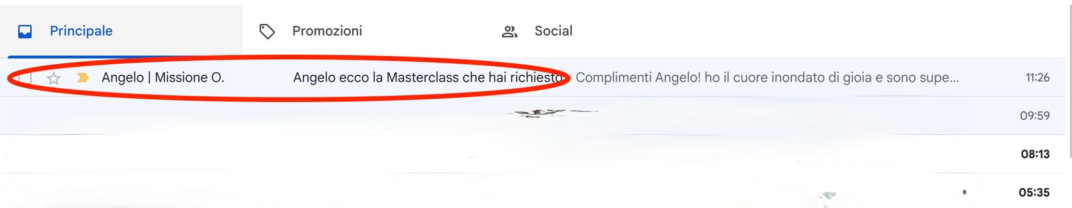Click the Social people icon
1072x208 pixels.
click(509, 32)
